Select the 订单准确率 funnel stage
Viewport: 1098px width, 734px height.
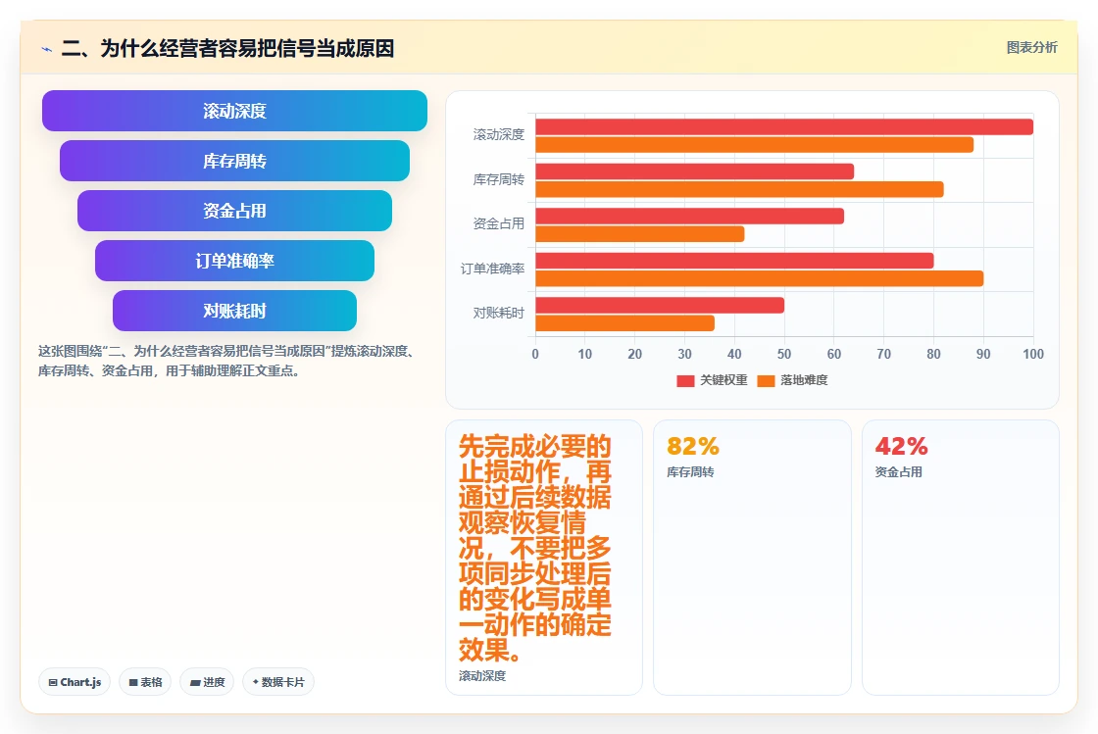pyautogui.click(x=234, y=261)
